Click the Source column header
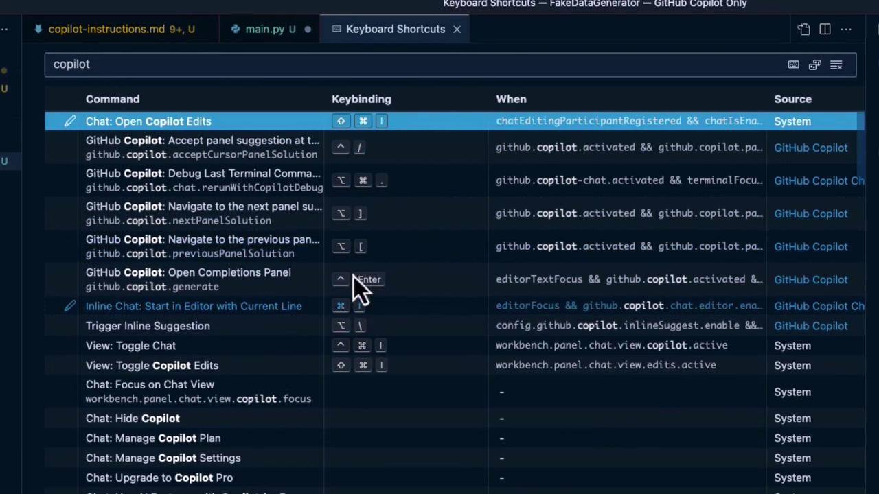The width and height of the screenshot is (879, 494). pos(792,99)
